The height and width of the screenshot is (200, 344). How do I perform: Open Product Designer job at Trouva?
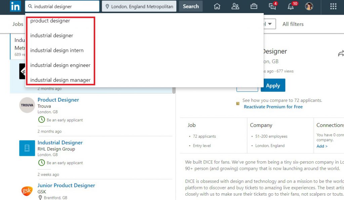(x=58, y=100)
